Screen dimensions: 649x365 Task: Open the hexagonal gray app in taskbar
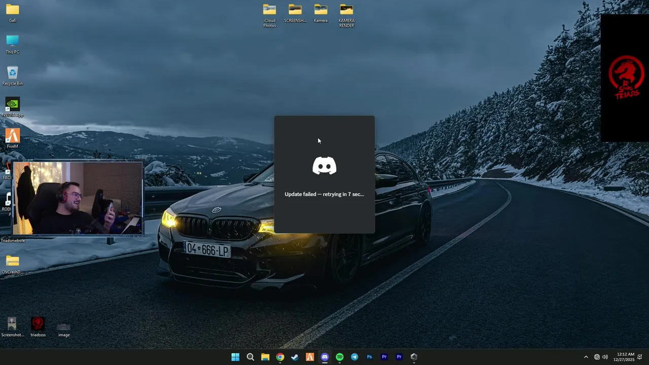[414, 357]
